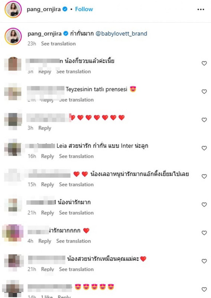Viewport: 211px width, 298px height.
Task: Like the top comment posted 3h ago
Action: (204, 63)
